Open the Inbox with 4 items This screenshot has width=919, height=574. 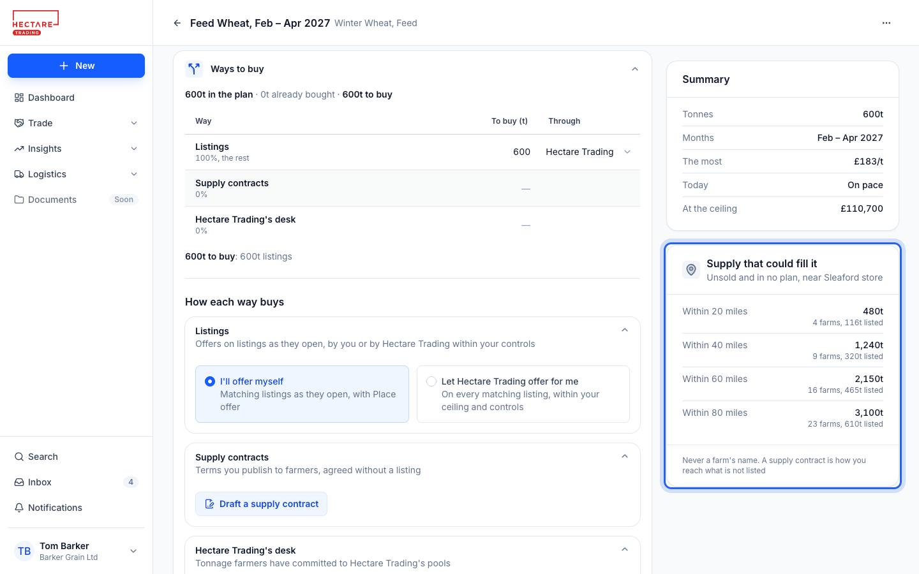point(76,482)
